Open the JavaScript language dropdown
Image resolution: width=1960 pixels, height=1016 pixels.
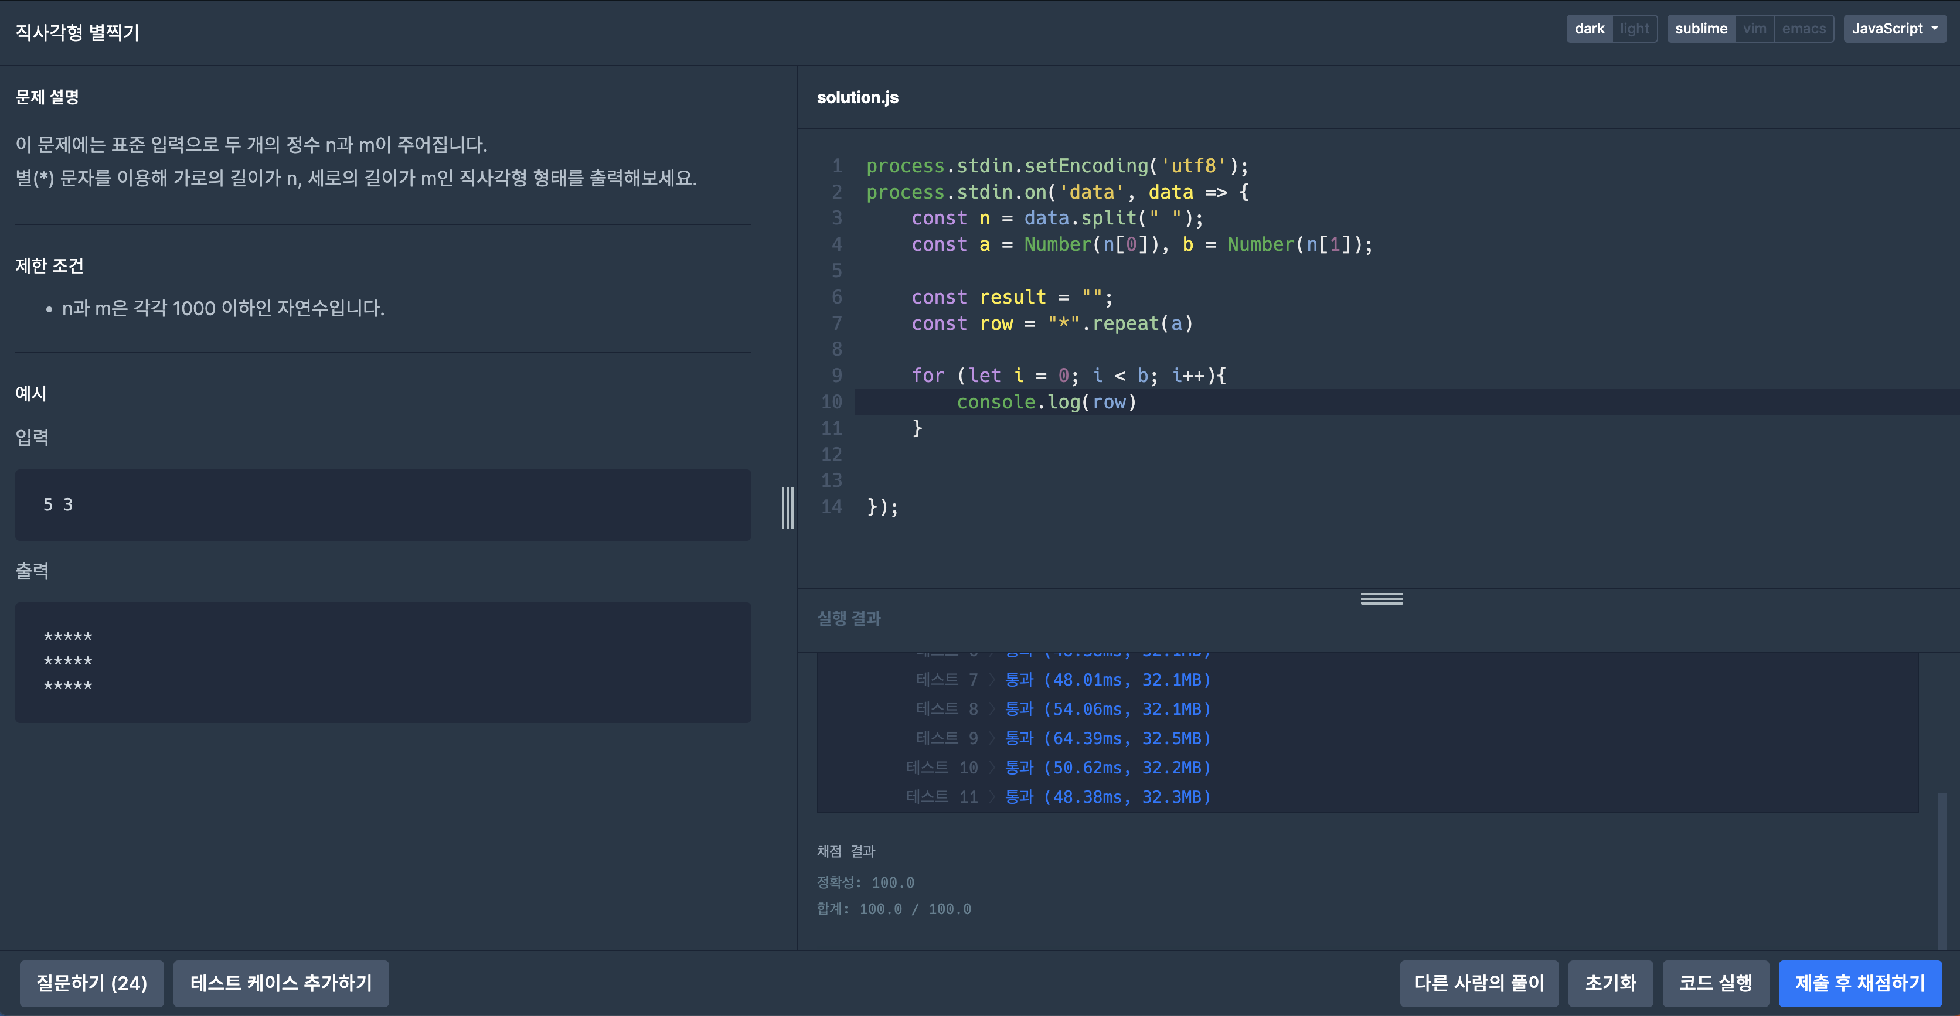tap(1894, 29)
